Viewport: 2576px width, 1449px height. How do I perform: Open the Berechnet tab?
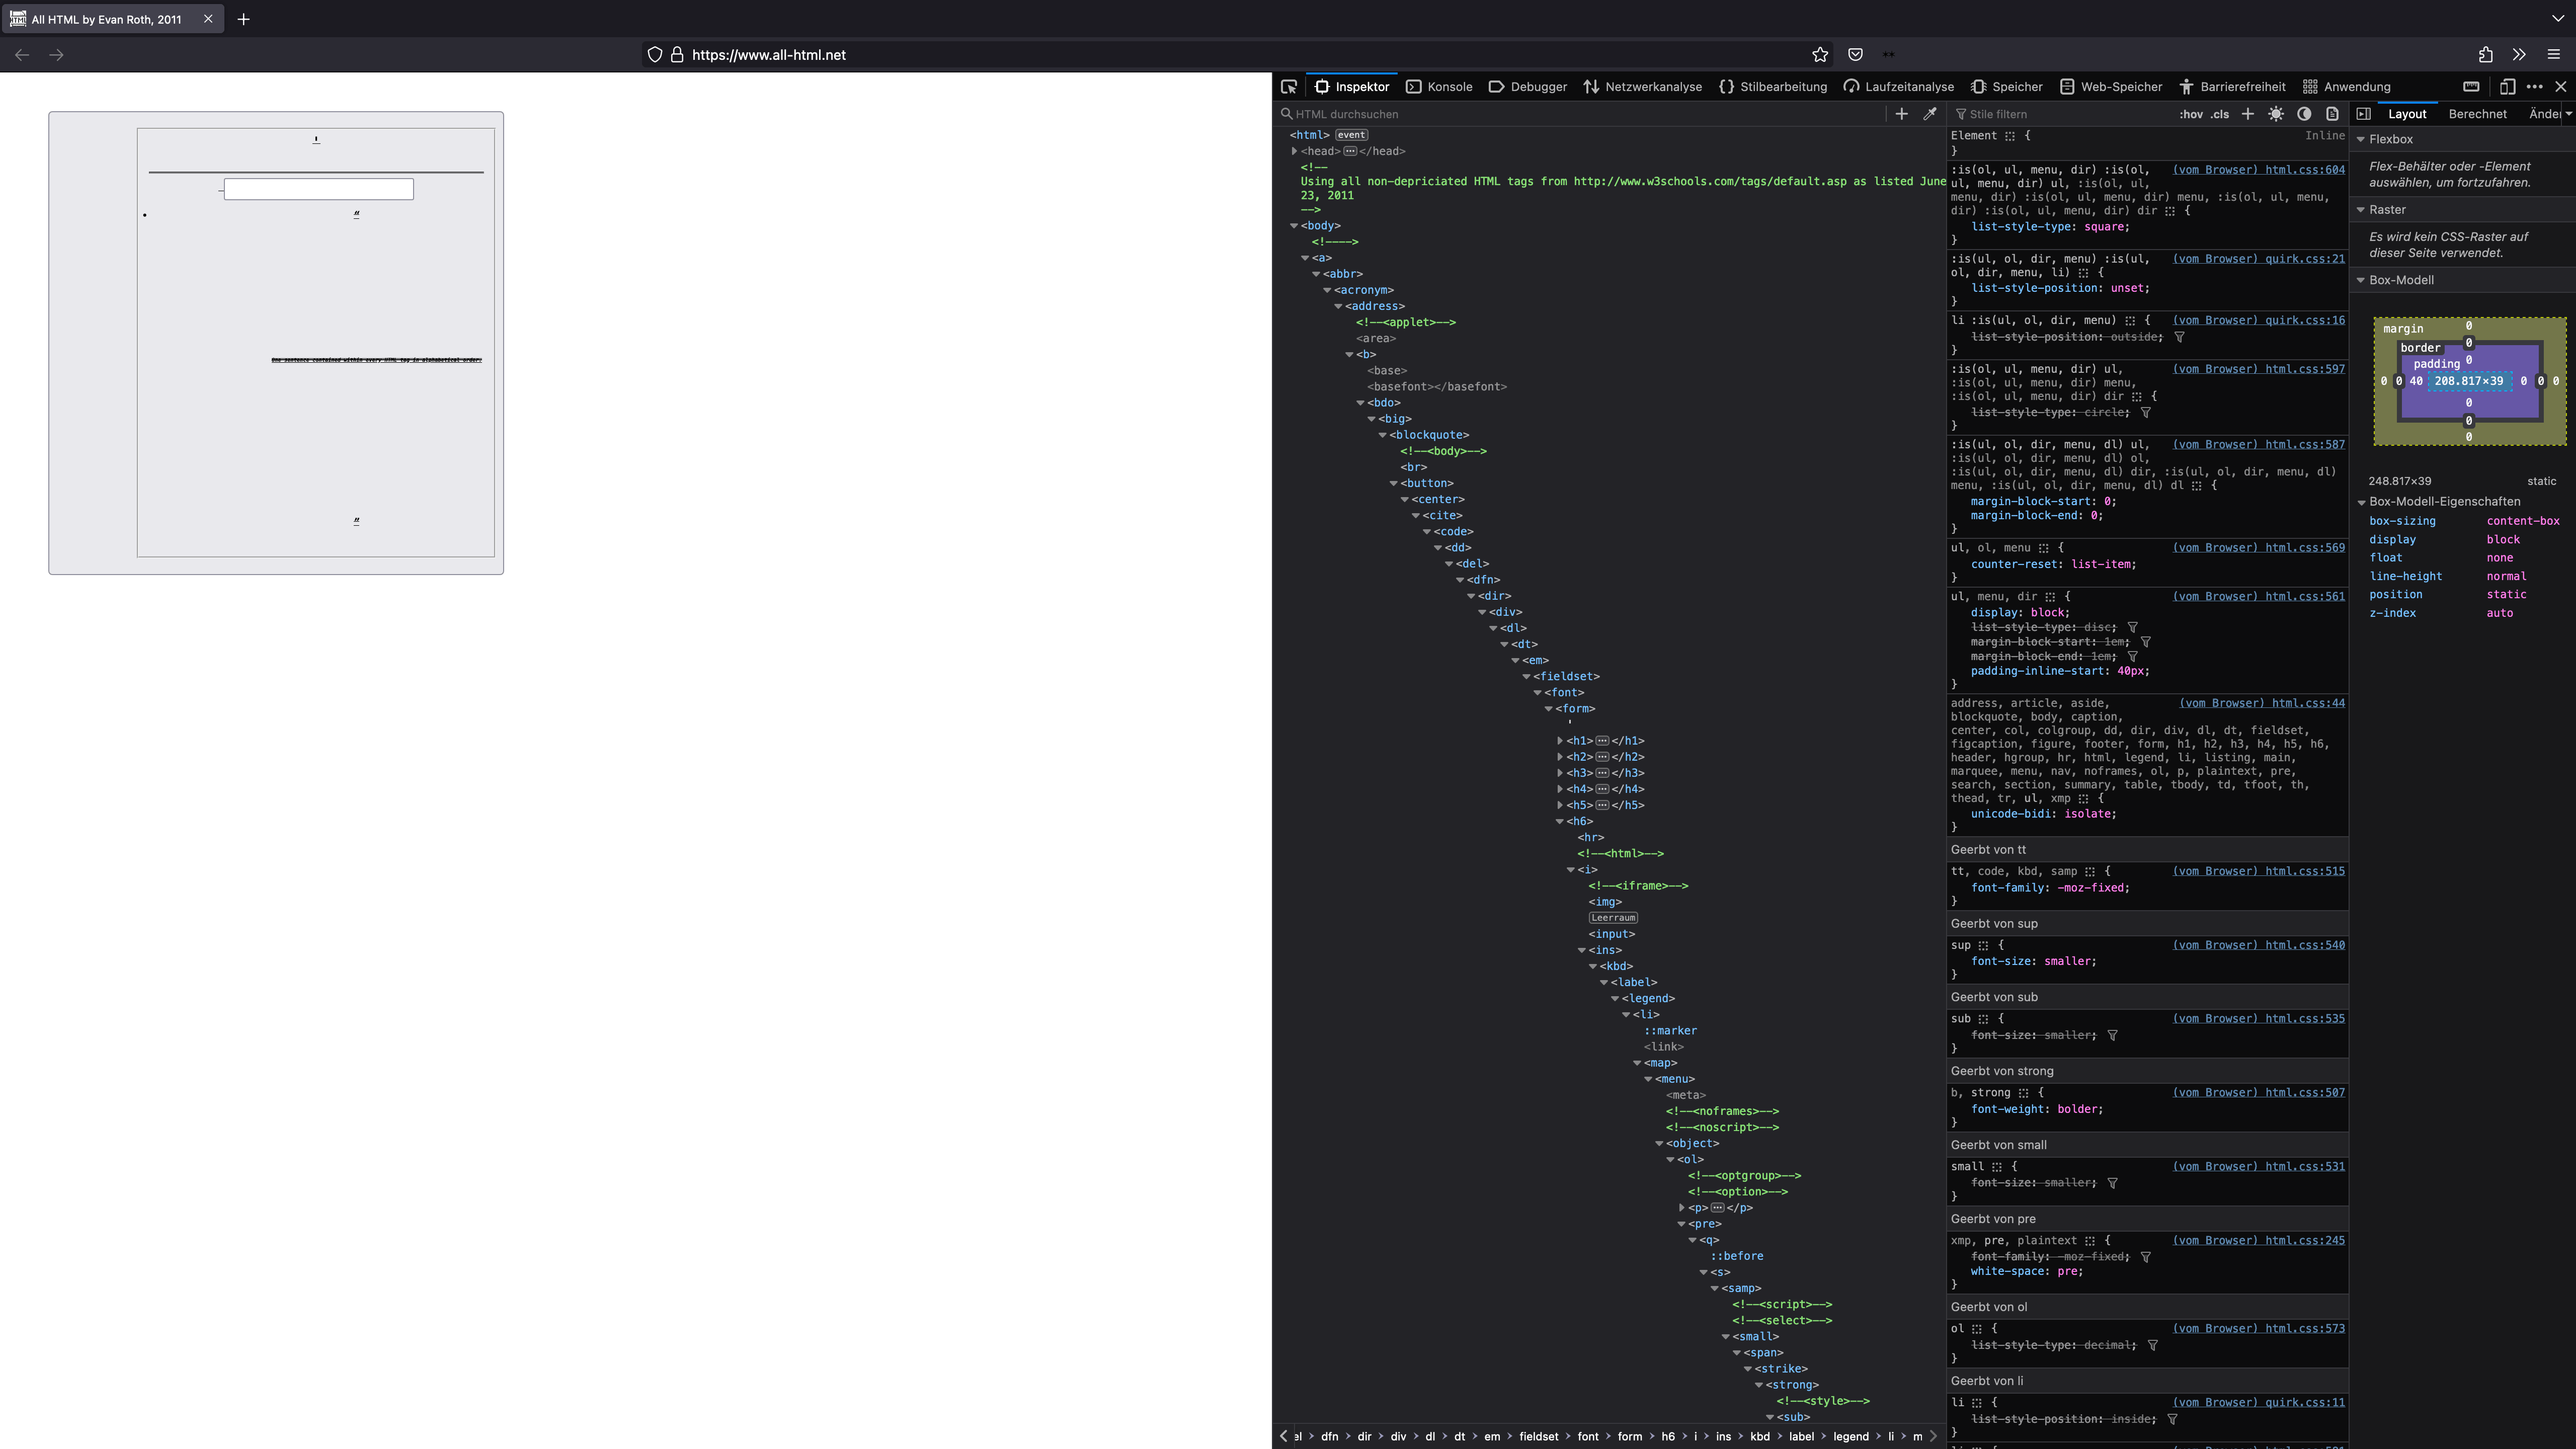(x=2477, y=114)
